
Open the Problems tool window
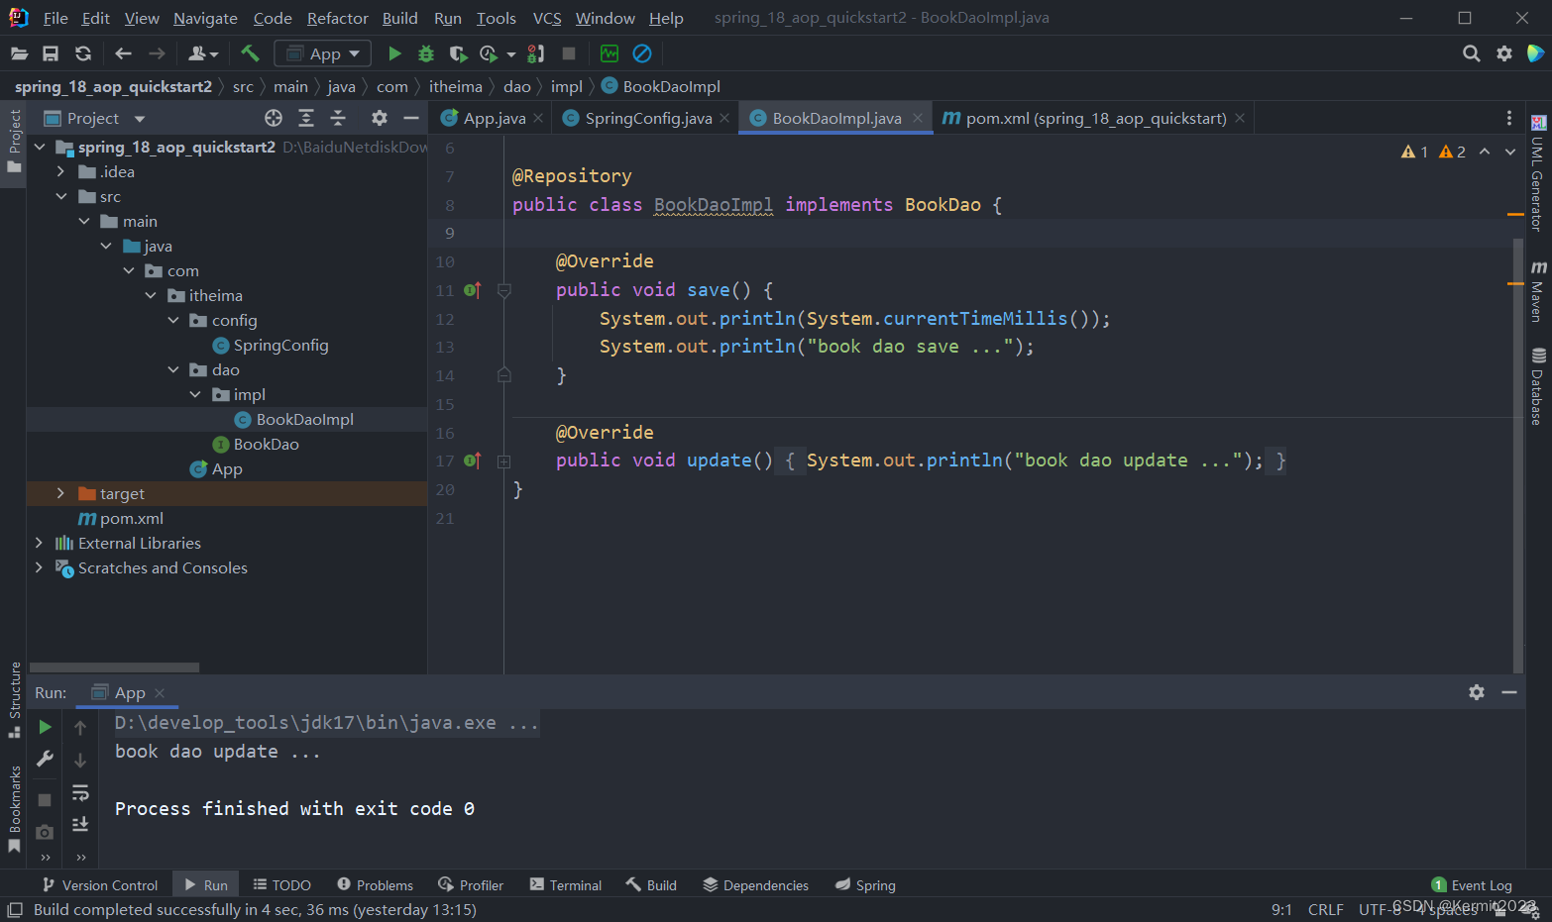click(375, 885)
